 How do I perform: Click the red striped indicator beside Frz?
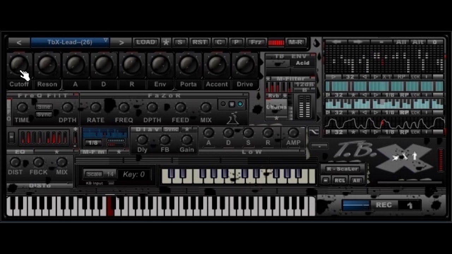pyautogui.click(x=276, y=43)
